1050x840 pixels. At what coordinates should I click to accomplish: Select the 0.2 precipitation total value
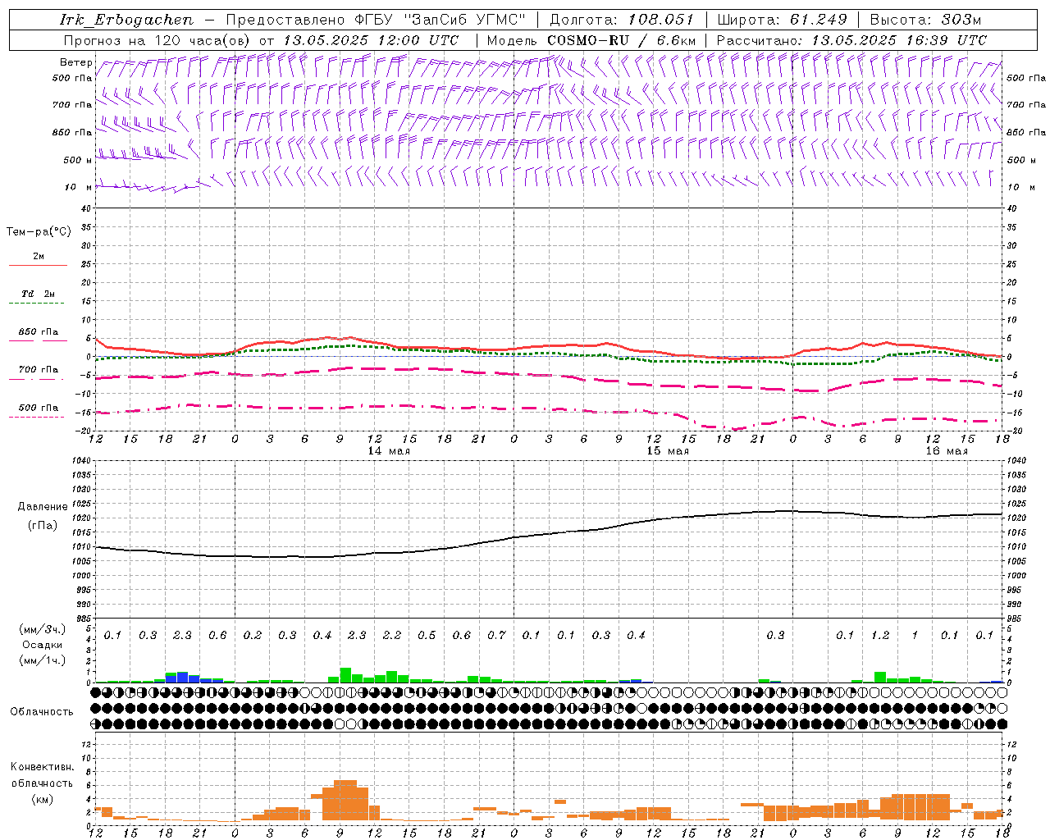click(x=253, y=636)
